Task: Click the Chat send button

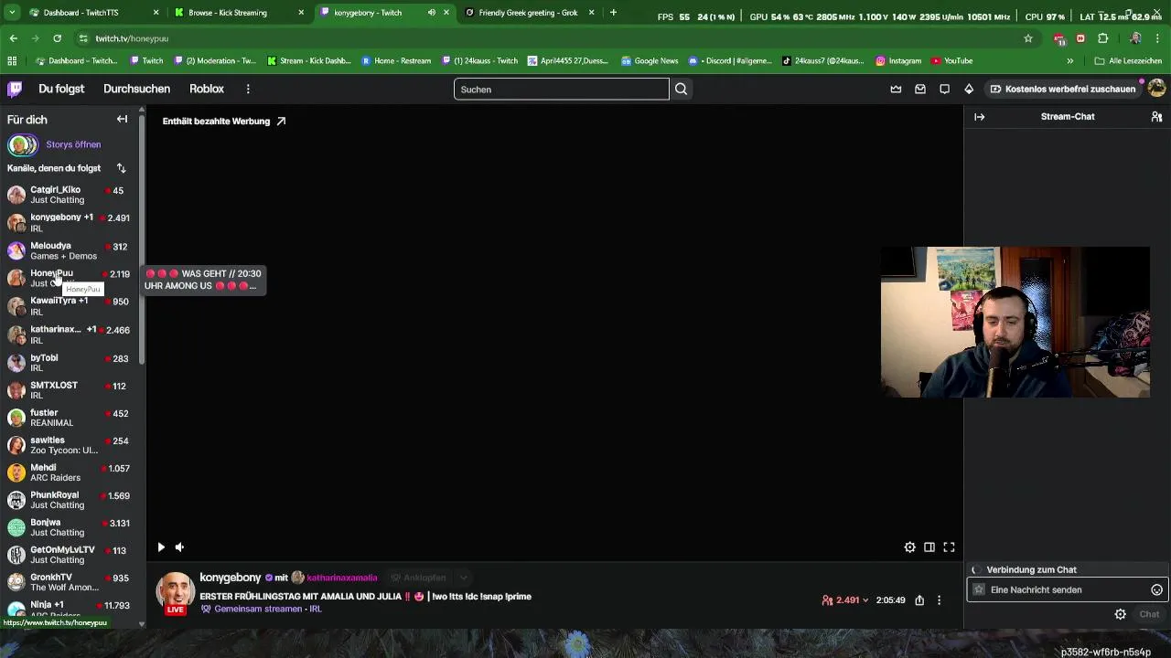Action: pyautogui.click(x=1149, y=614)
